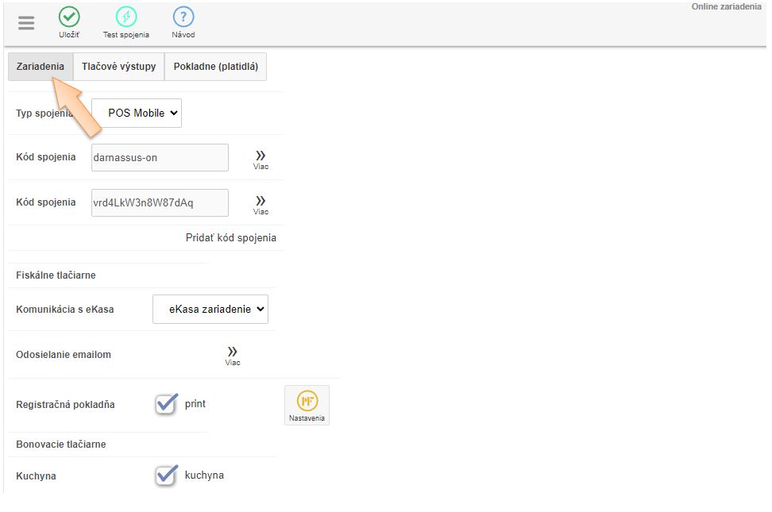Open the Komunikácia s eKasa dropdown
This screenshot has width=772, height=512.
coord(210,309)
